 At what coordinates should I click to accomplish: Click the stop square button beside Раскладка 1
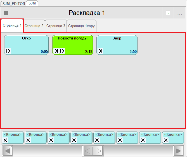pyautogui.click(x=6, y=13)
